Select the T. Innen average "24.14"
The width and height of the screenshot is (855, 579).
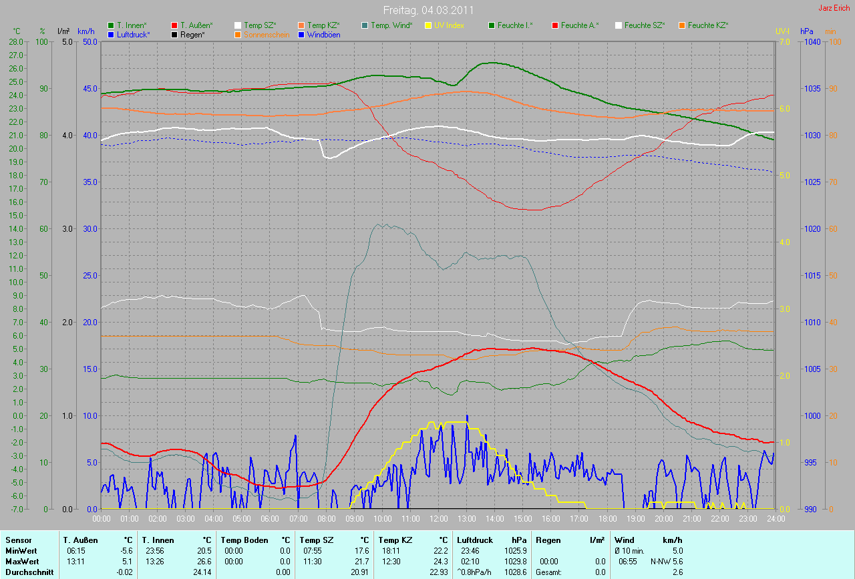(x=202, y=572)
